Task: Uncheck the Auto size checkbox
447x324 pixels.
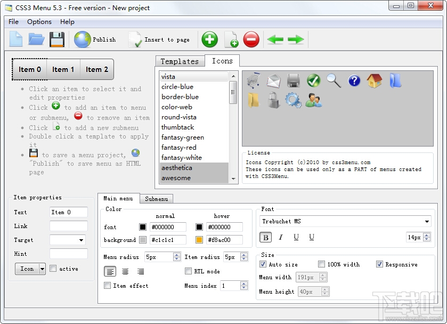Action: [263, 264]
